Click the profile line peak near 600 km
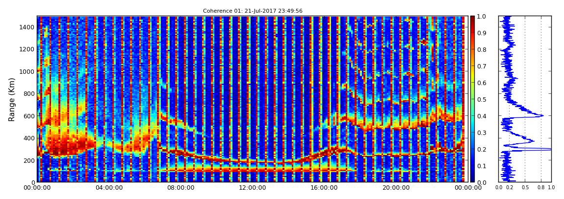The height and width of the screenshot is (199, 564). tap(542, 115)
